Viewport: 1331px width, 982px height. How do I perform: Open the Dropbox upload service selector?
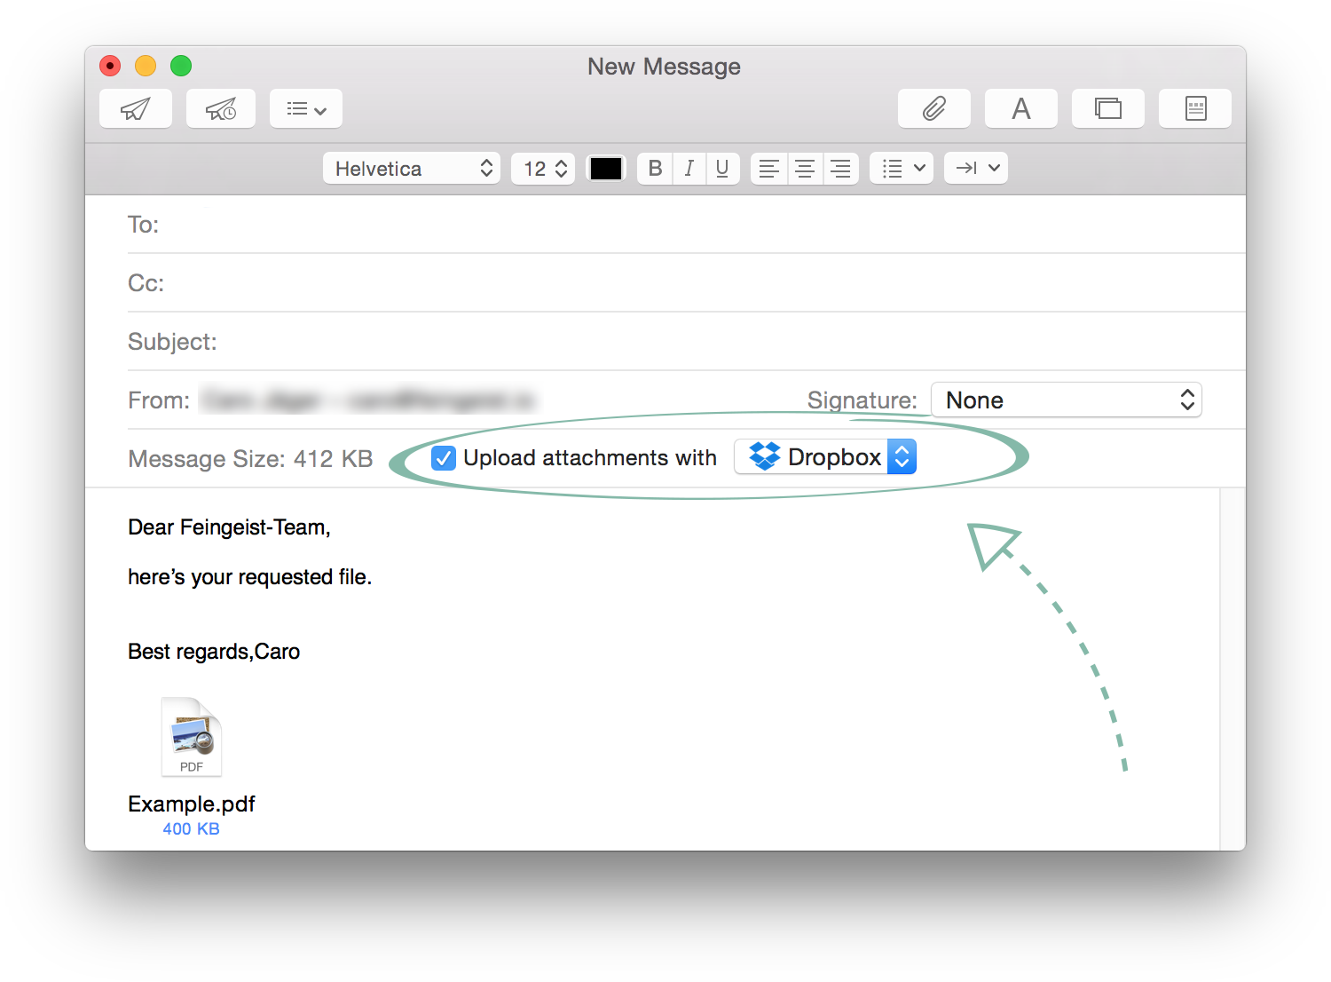tap(825, 456)
